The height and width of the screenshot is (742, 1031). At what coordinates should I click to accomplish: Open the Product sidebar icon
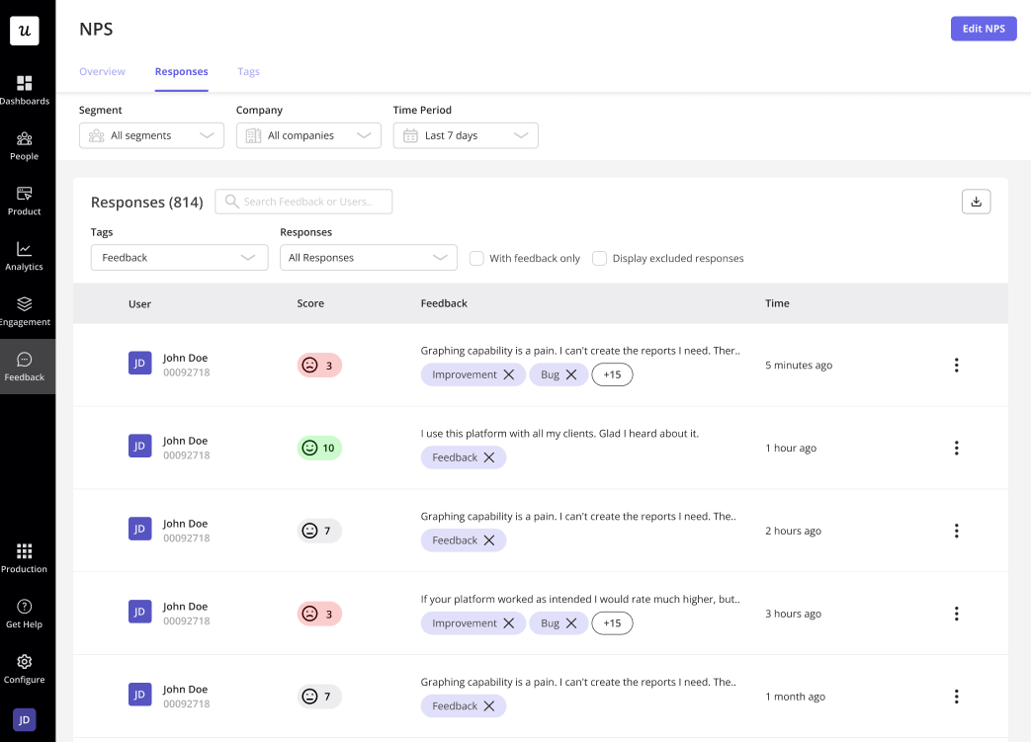(x=25, y=201)
